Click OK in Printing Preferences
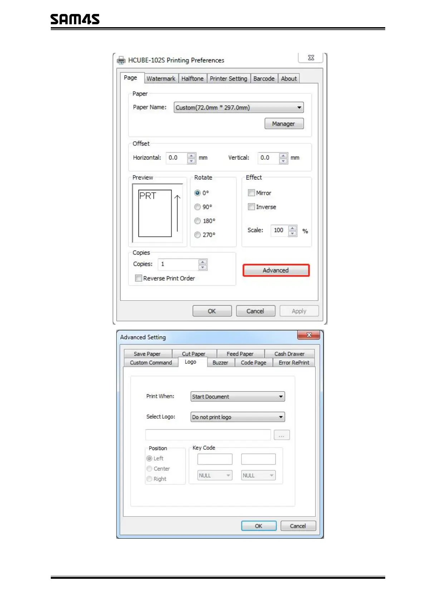Screen dimensions: 426x602 tap(212, 311)
